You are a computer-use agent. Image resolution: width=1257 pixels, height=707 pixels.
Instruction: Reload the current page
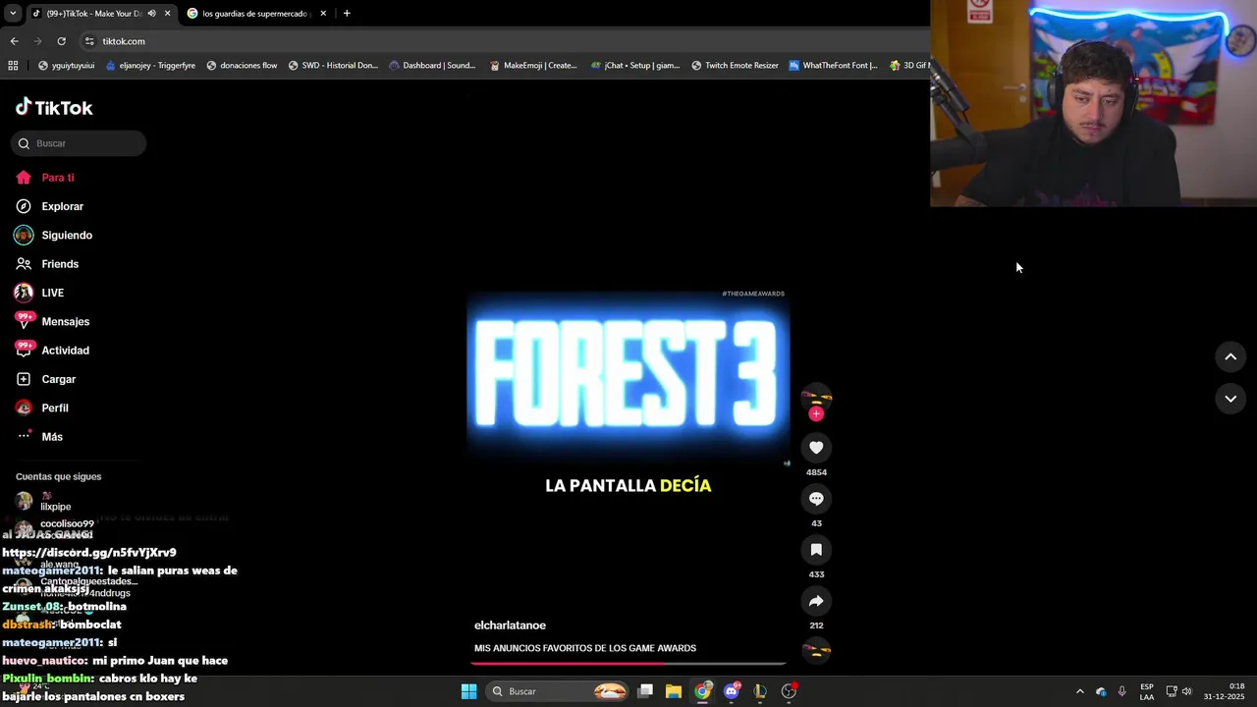(x=61, y=41)
